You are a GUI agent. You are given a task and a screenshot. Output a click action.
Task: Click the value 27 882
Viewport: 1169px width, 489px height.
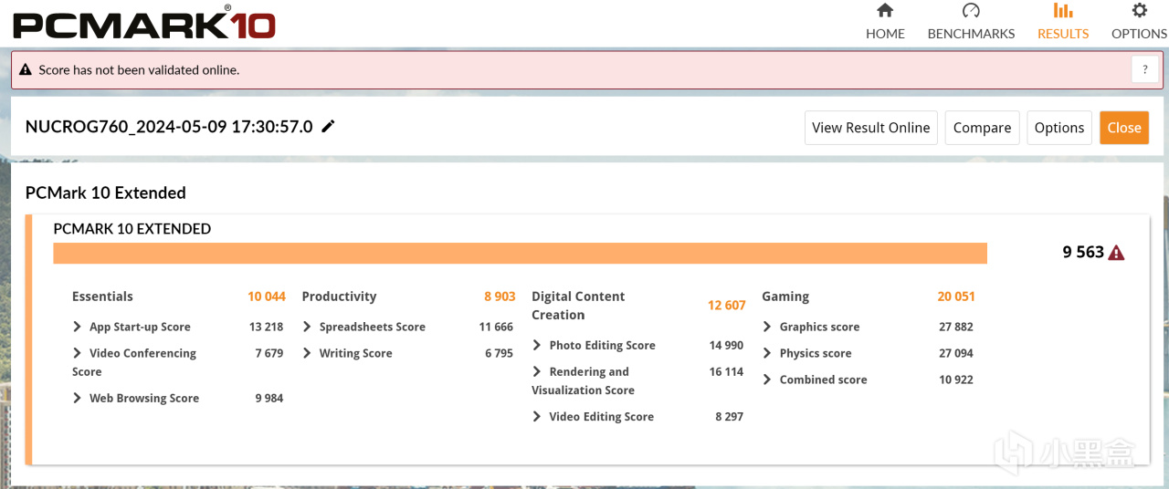(x=956, y=327)
